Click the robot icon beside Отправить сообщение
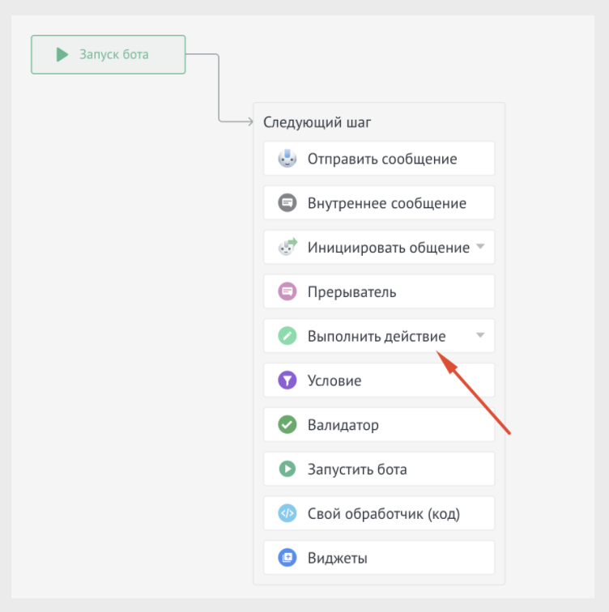609x612 pixels. click(x=287, y=159)
